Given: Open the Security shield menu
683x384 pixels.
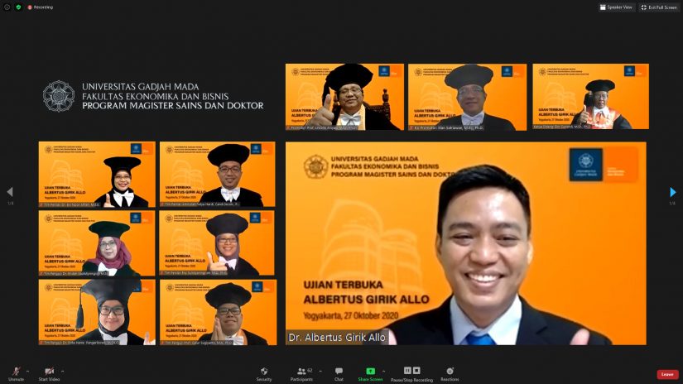Looking at the screenshot, I should [264, 372].
